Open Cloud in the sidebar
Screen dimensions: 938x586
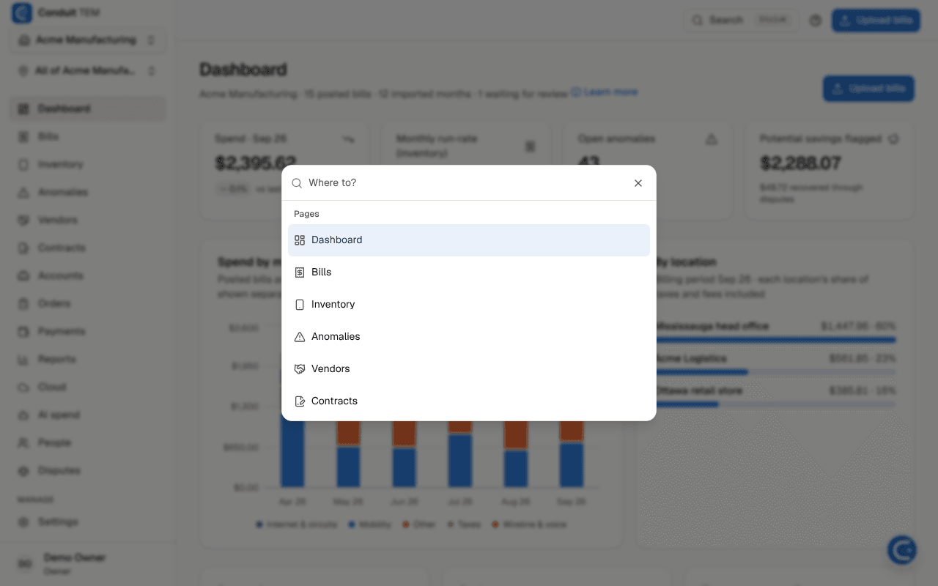(87, 387)
